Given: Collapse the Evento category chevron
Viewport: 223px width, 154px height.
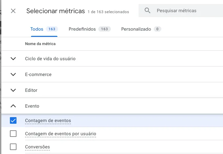Looking at the screenshot, I should (13, 106).
